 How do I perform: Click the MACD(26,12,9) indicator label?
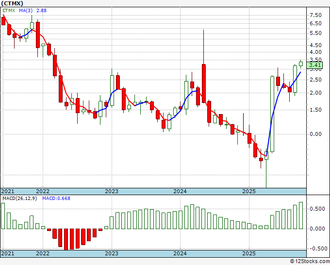click(19, 199)
